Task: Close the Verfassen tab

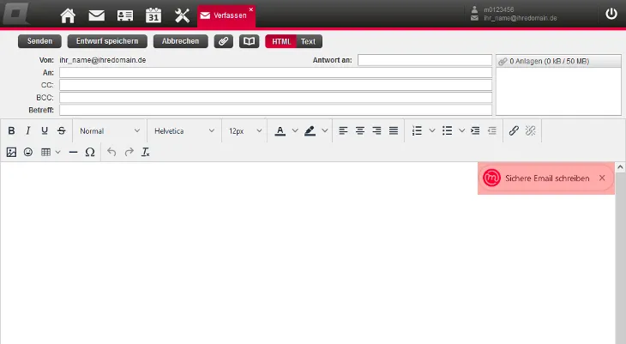Action: (251, 9)
